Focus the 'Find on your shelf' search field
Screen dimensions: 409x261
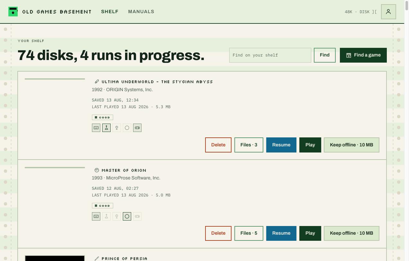[x=270, y=55]
